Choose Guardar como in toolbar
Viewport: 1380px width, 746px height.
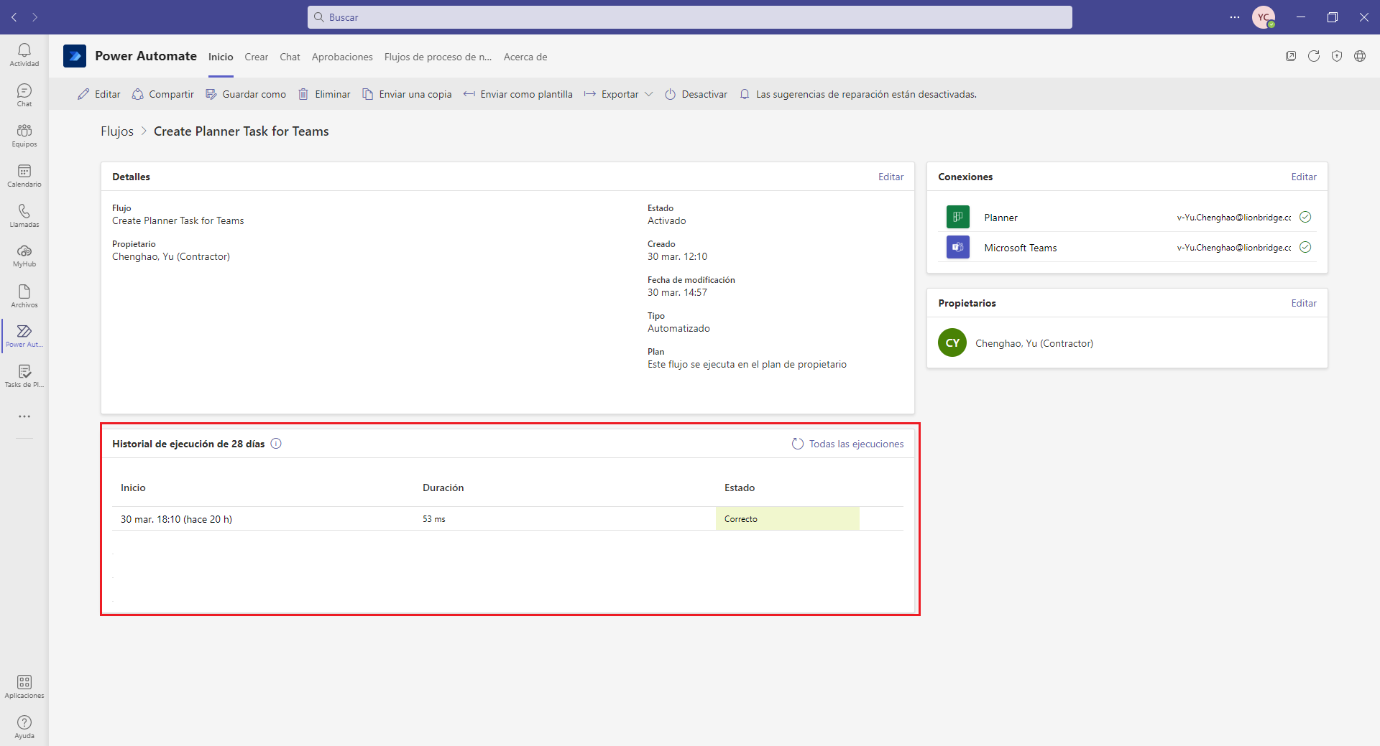(246, 94)
